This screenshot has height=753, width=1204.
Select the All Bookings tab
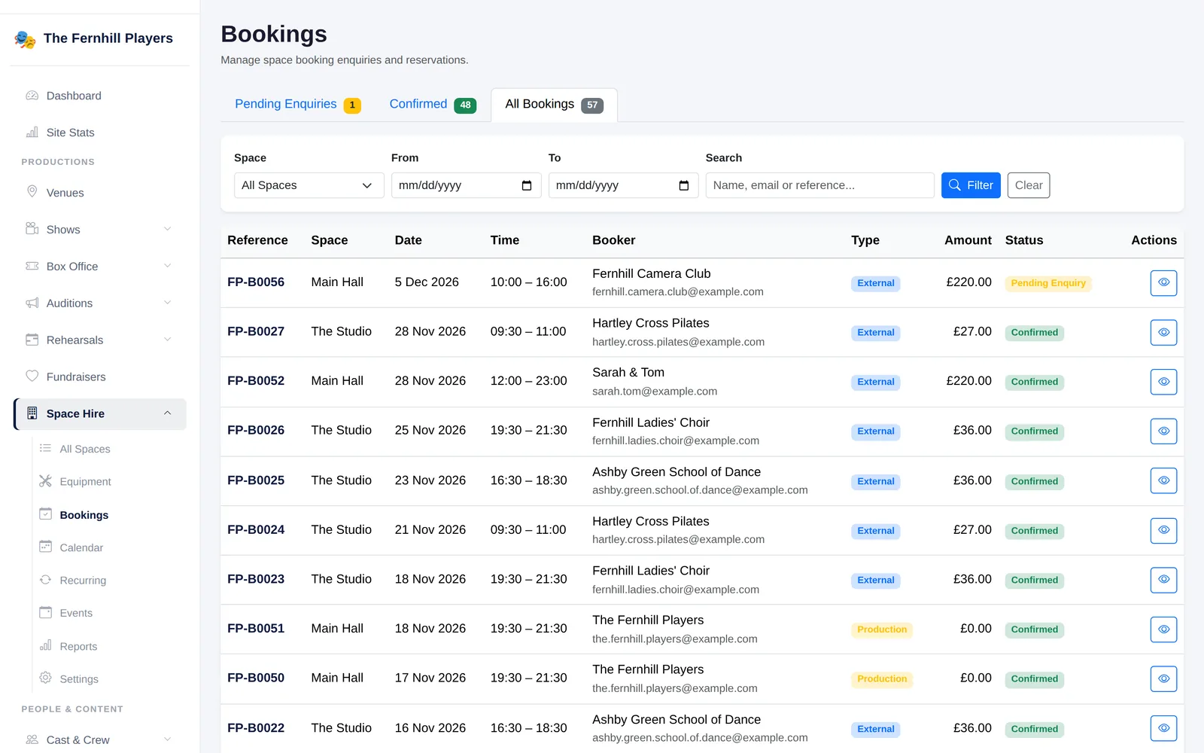click(x=554, y=105)
